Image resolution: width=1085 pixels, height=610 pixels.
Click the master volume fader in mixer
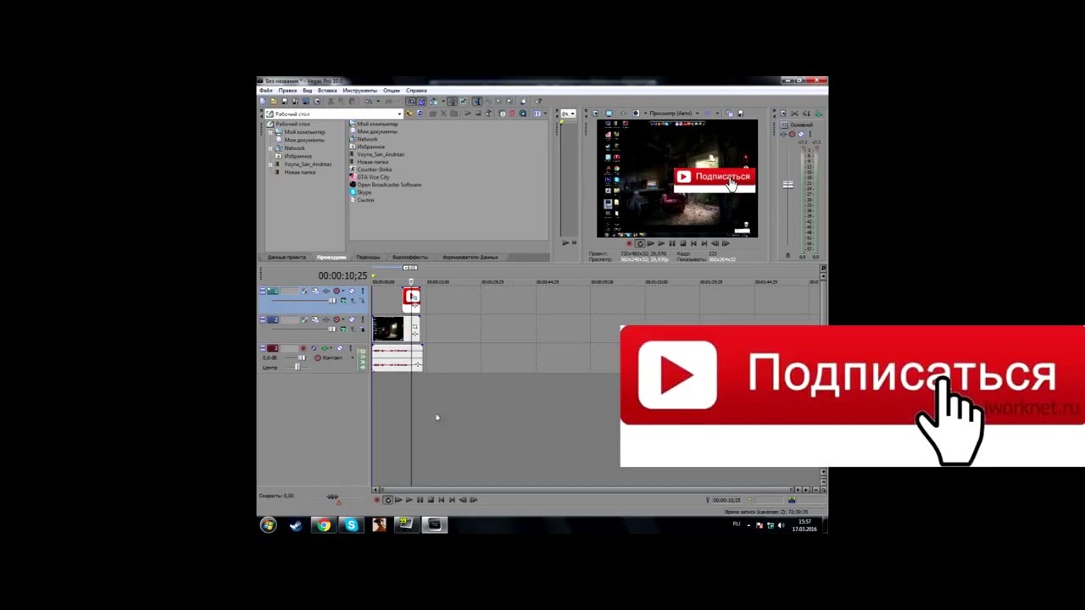788,185
